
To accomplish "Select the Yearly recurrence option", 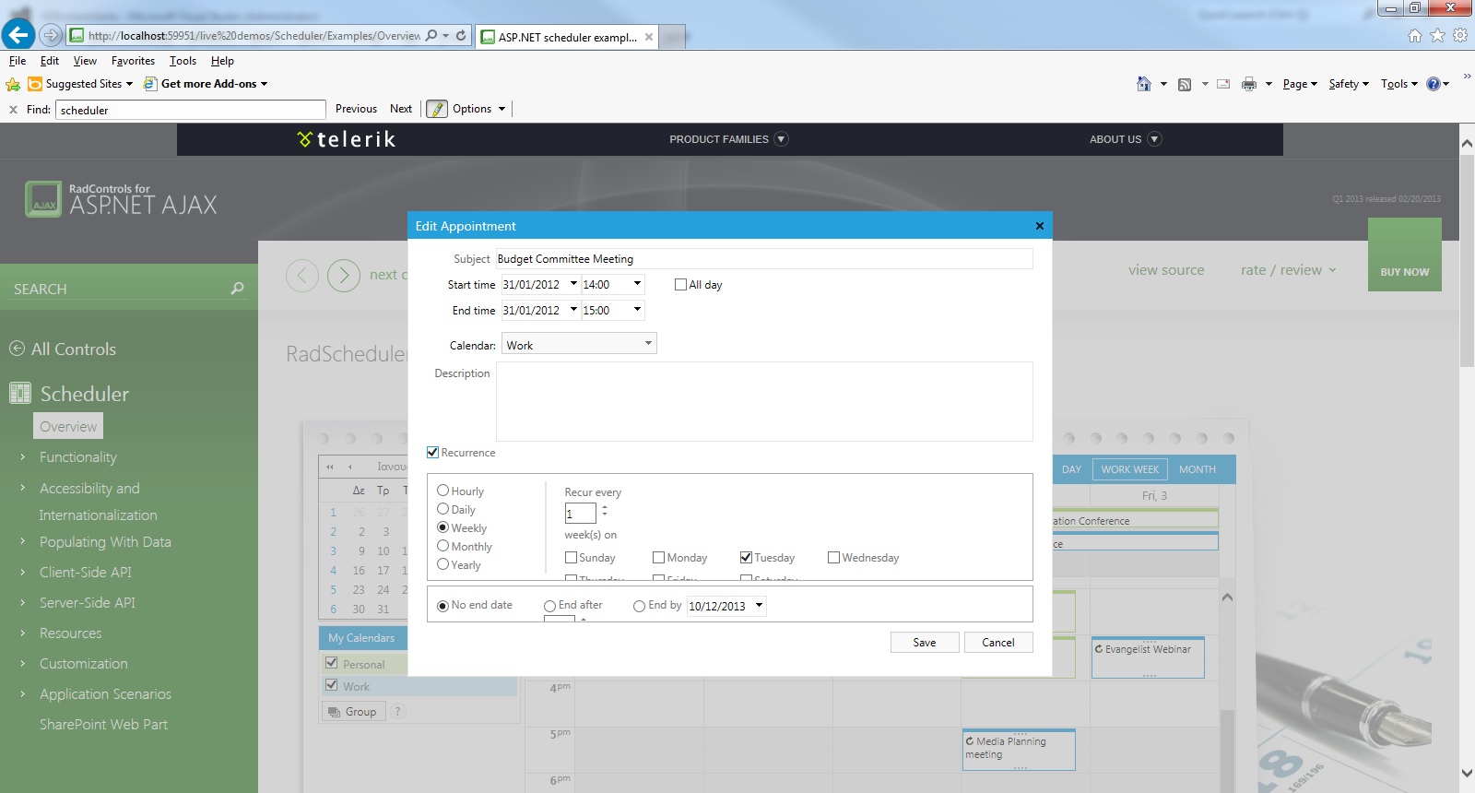I will (442, 564).
